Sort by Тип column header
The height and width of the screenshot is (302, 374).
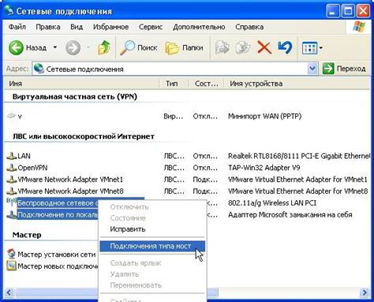174,84
